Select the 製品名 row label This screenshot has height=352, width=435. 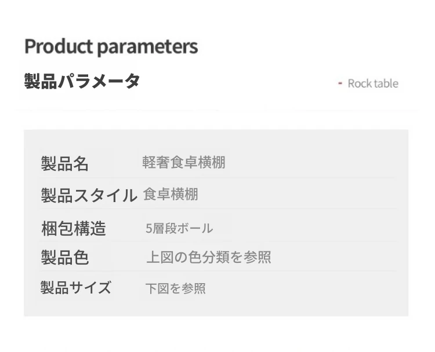pyautogui.click(x=64, y=164)
